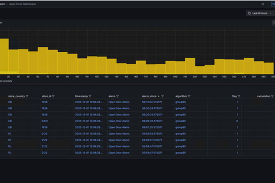This screenshot has width=275, height=183.
Task: Select store_id cell 0441
Action: pos(45,121)
